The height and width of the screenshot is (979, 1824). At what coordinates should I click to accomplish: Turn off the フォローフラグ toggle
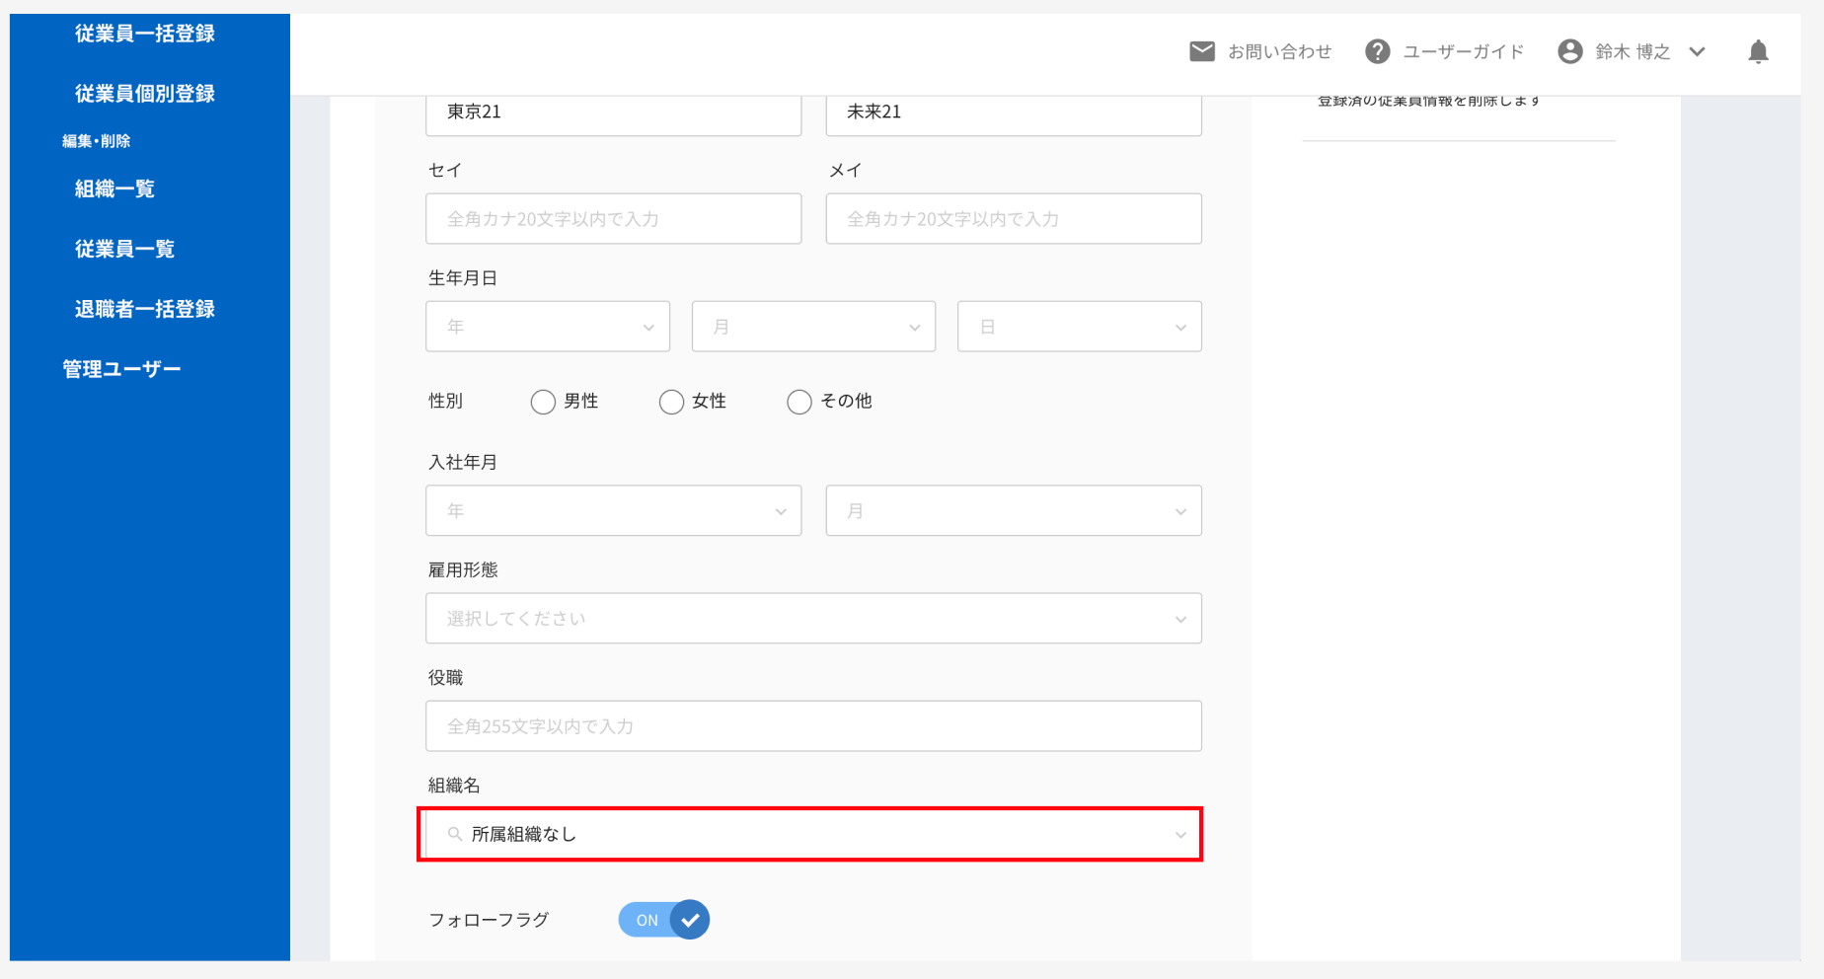coord(664,920)
